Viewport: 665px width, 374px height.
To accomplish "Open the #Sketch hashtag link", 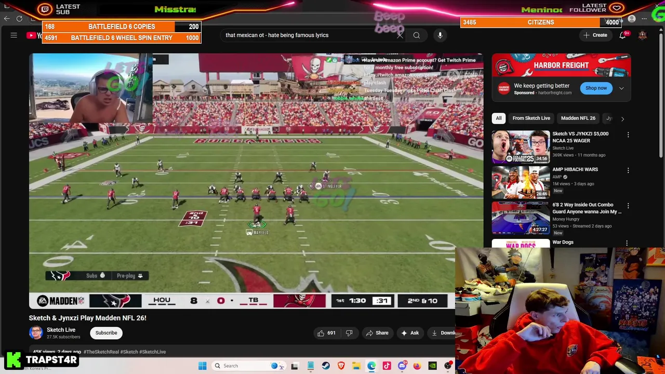I will 129,352.
